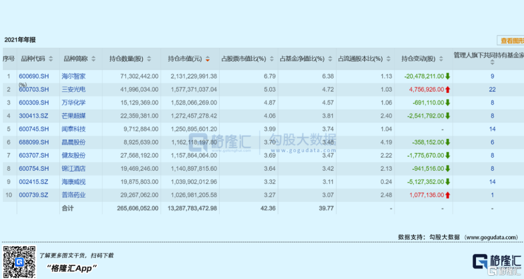Open stock code 600690.SH
Image resolution: width=524 pixels, height=279 pixels.
[34, 76]
